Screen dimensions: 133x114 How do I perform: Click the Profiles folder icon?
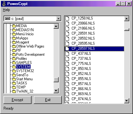[x=14, y=59]
